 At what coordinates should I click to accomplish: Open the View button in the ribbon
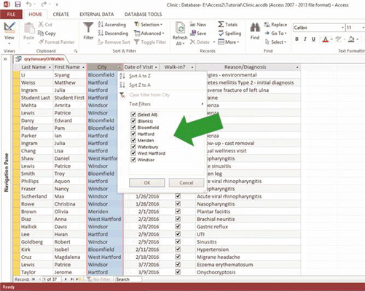point(9,32)
